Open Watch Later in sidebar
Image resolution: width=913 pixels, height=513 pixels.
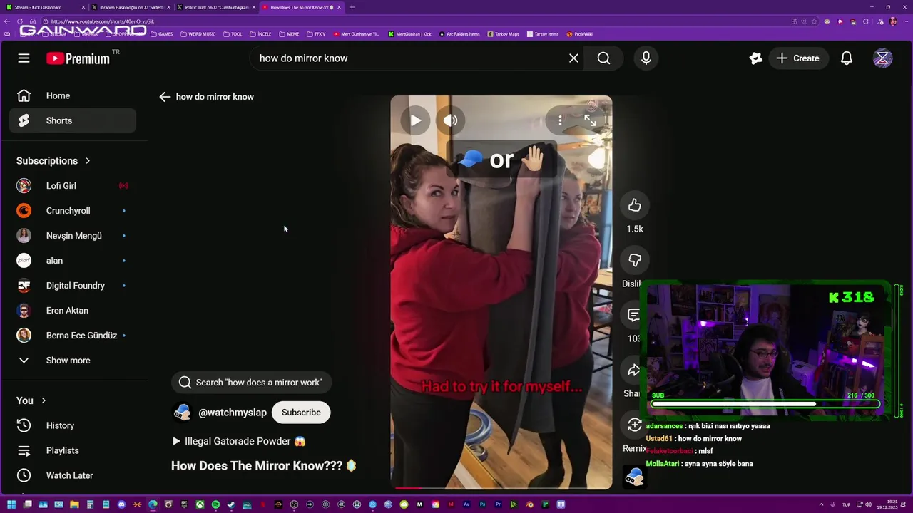(x=72, y=475)
